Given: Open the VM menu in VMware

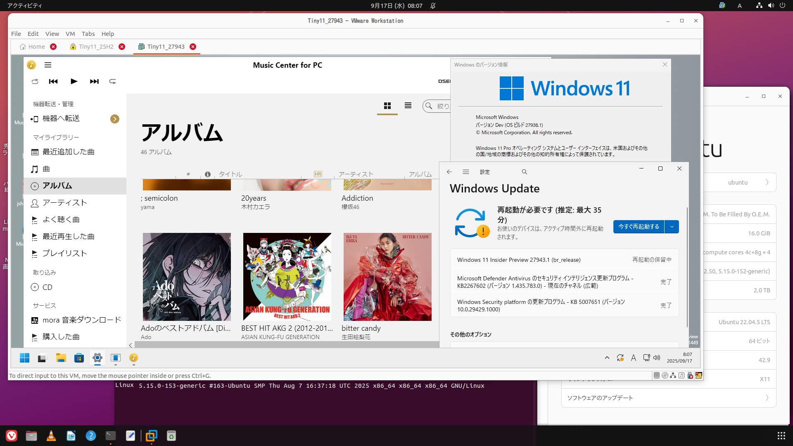Looking at the screenshot, I should (70, 34).
